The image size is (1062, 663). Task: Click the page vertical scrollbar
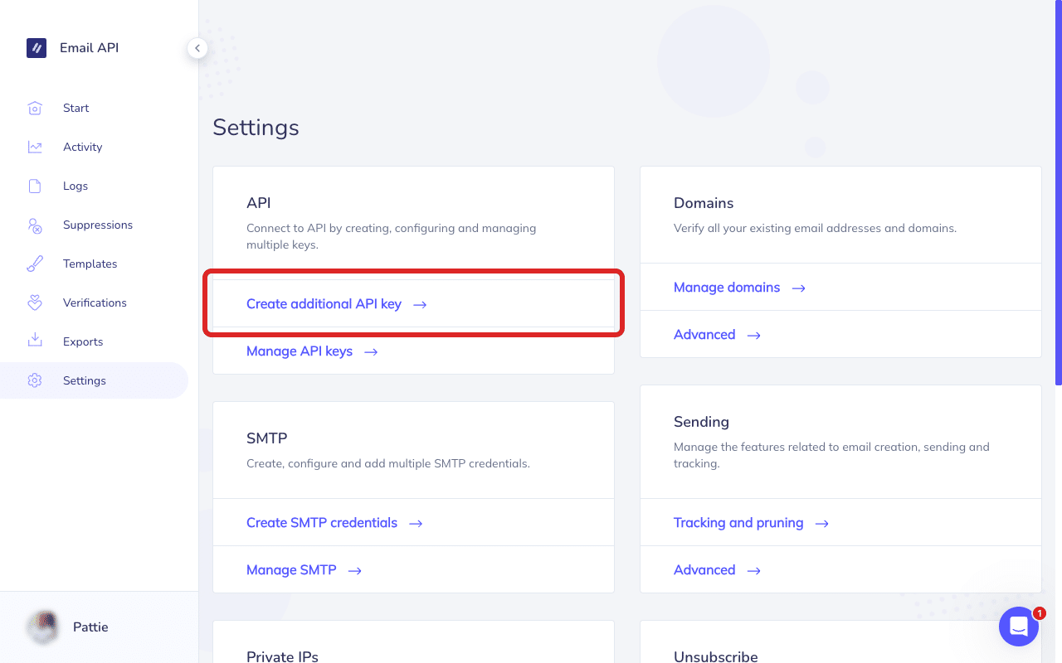point(1059,192)
